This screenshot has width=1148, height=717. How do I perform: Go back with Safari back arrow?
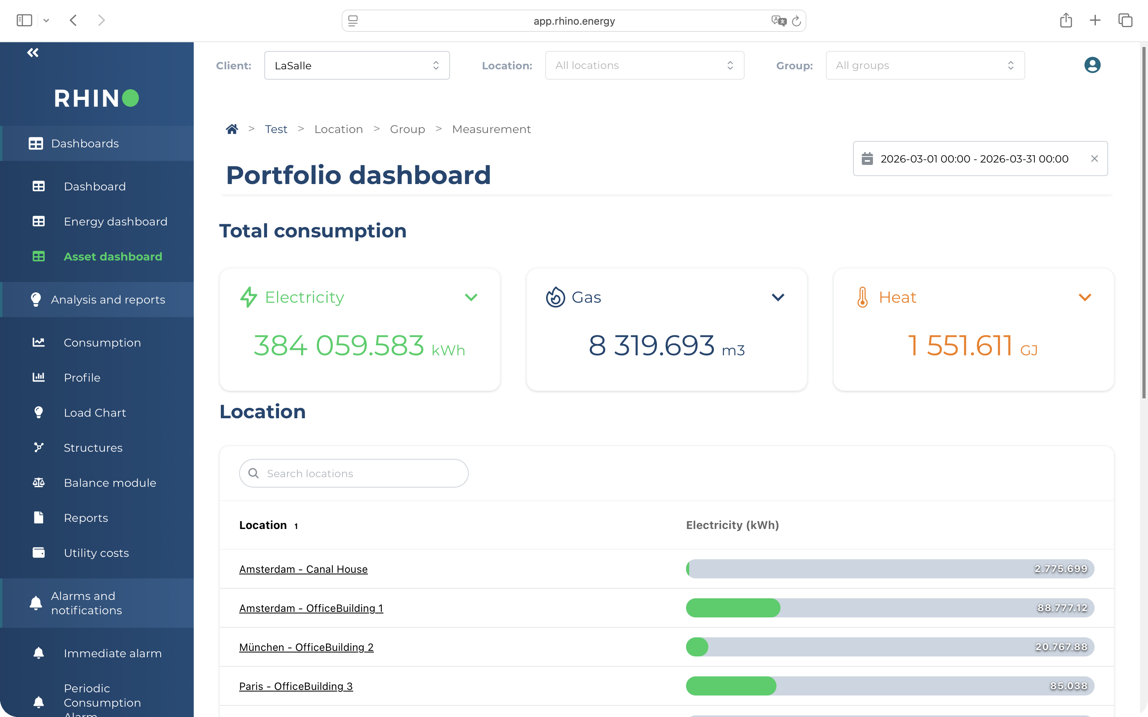[73, 20]
